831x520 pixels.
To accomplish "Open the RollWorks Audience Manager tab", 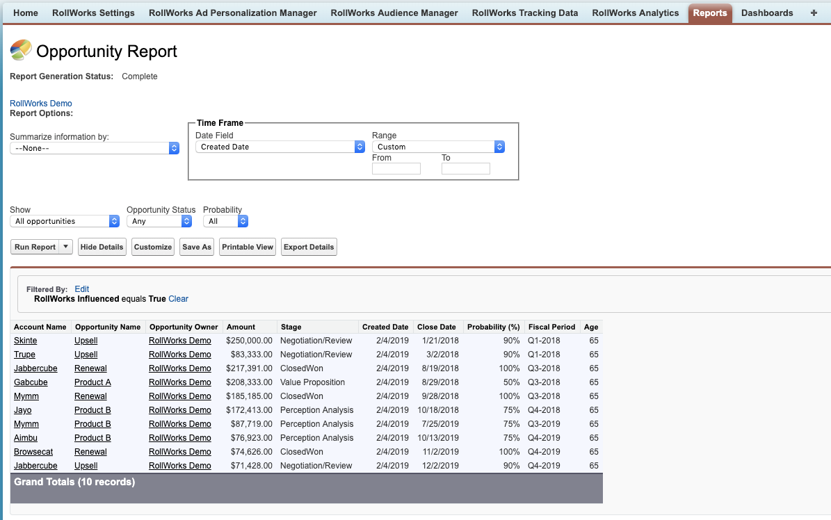I will [394, 13].
